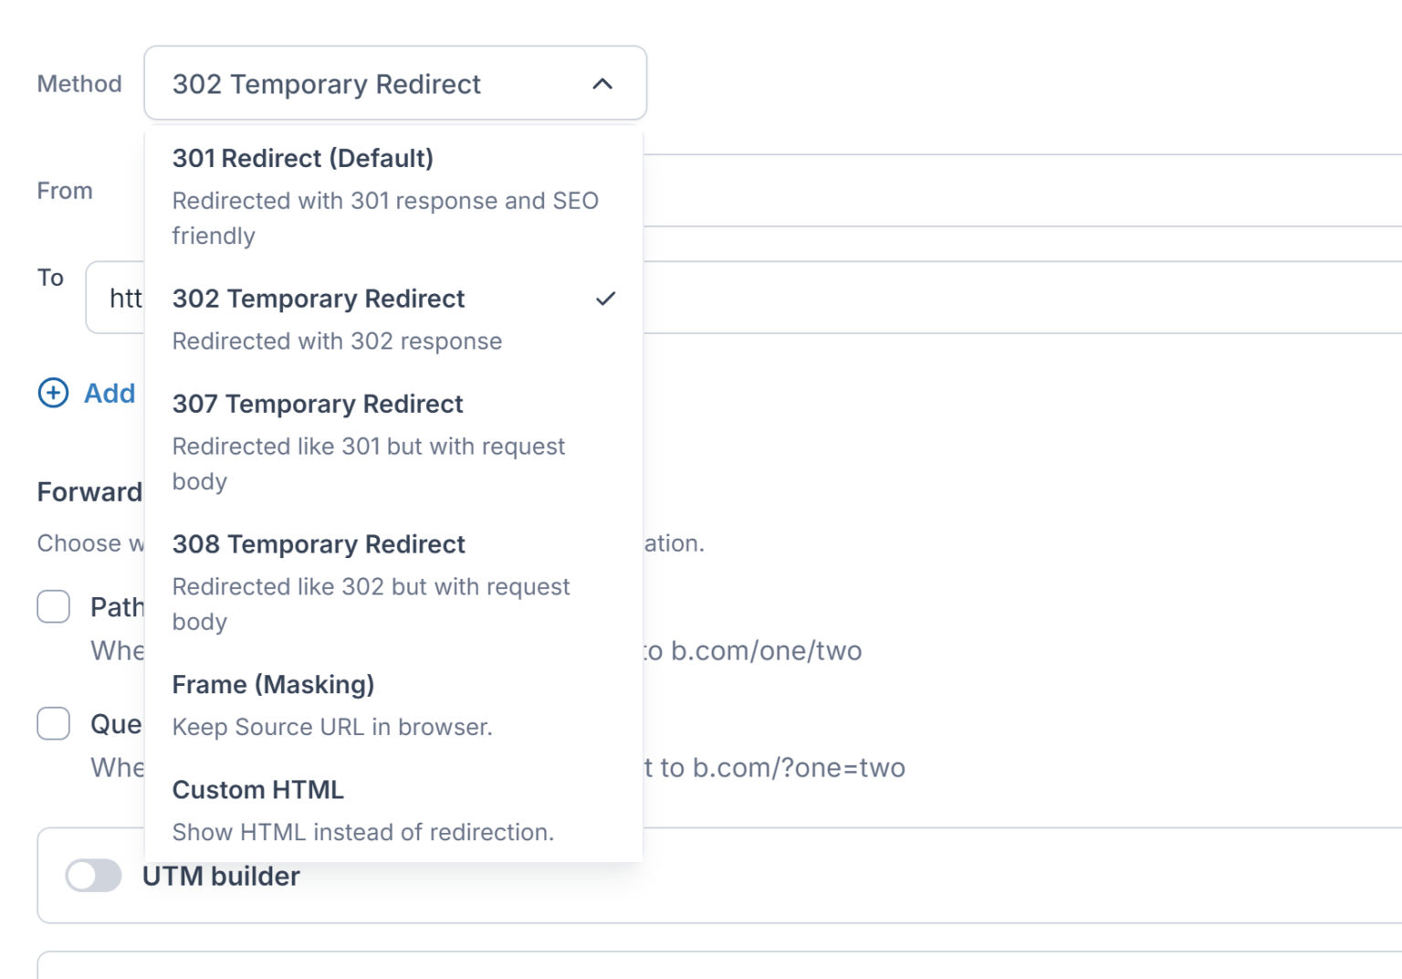Screen dimensions: 1402x979
Task: Select 302 Temporary Redirect again
Action: 319,299
